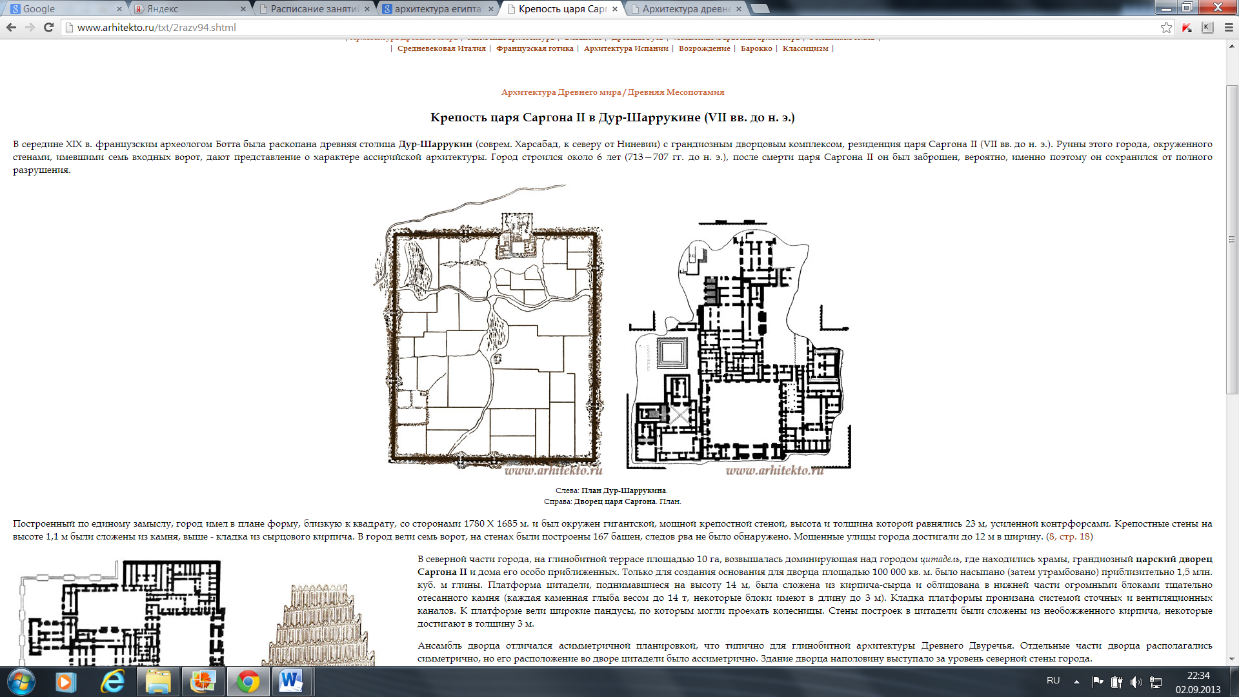The height and width of the screenshot is (697, 1239).
Task: Close the Архитектура древнего tab
Action: 739,9
